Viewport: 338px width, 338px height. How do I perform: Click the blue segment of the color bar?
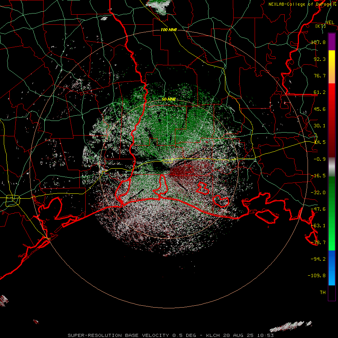pos(332,268)
